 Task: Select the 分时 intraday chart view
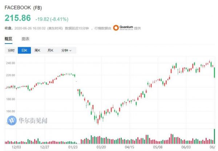pyautogui.click(x=11, y=50)
